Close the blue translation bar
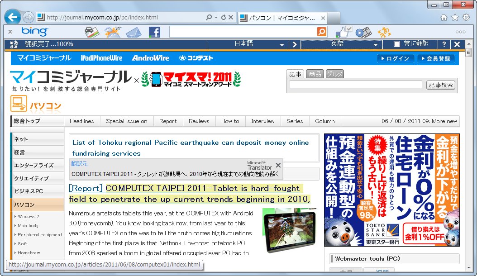477x276 pixels. point(457,44)
